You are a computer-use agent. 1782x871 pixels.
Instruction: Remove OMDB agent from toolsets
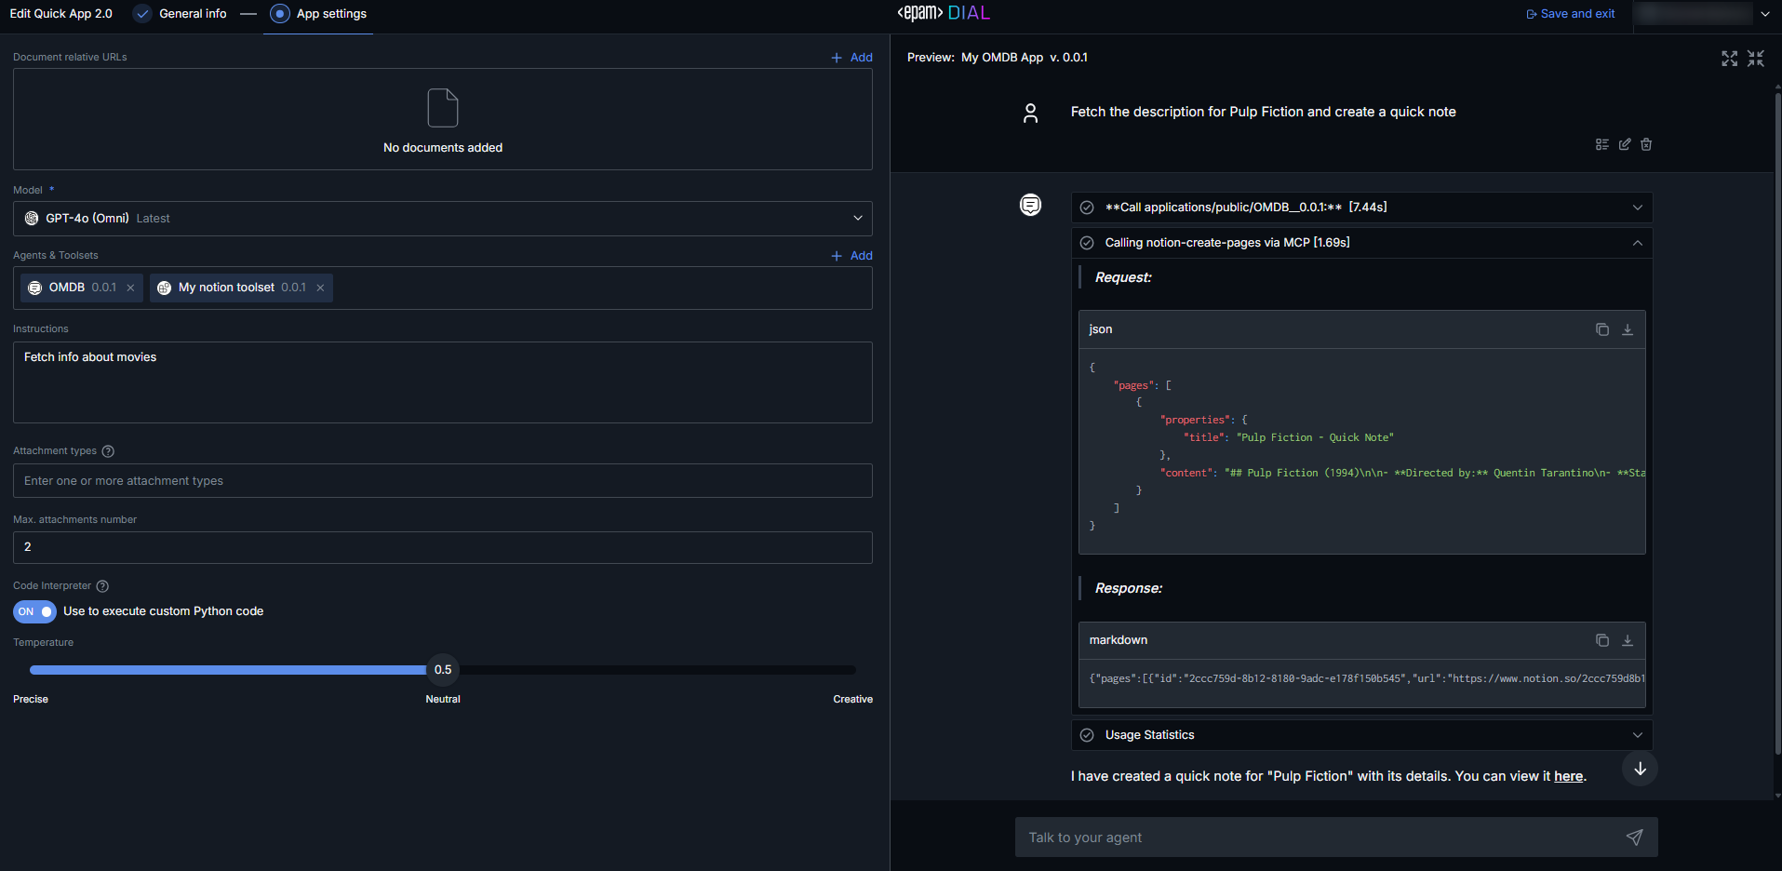tap(130, 288)
